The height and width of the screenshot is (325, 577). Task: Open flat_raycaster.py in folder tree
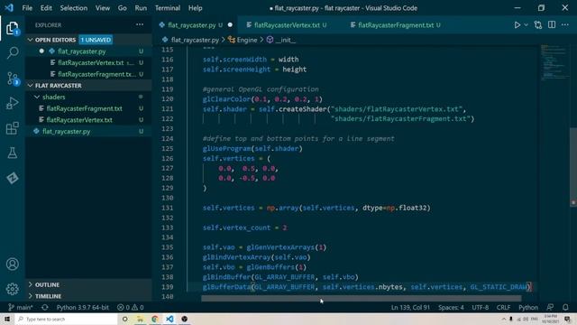[88, 131]
